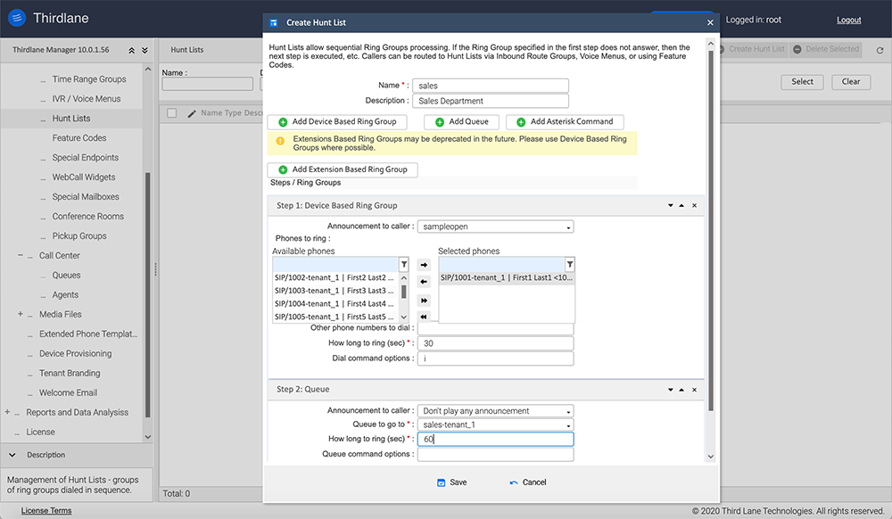Click the Dial command options field
Screen dimensions: 892x519
pos(495,358)
